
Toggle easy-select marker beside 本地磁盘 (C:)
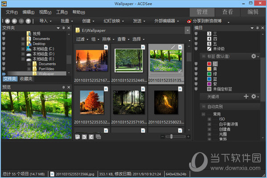tap(4, 49)
